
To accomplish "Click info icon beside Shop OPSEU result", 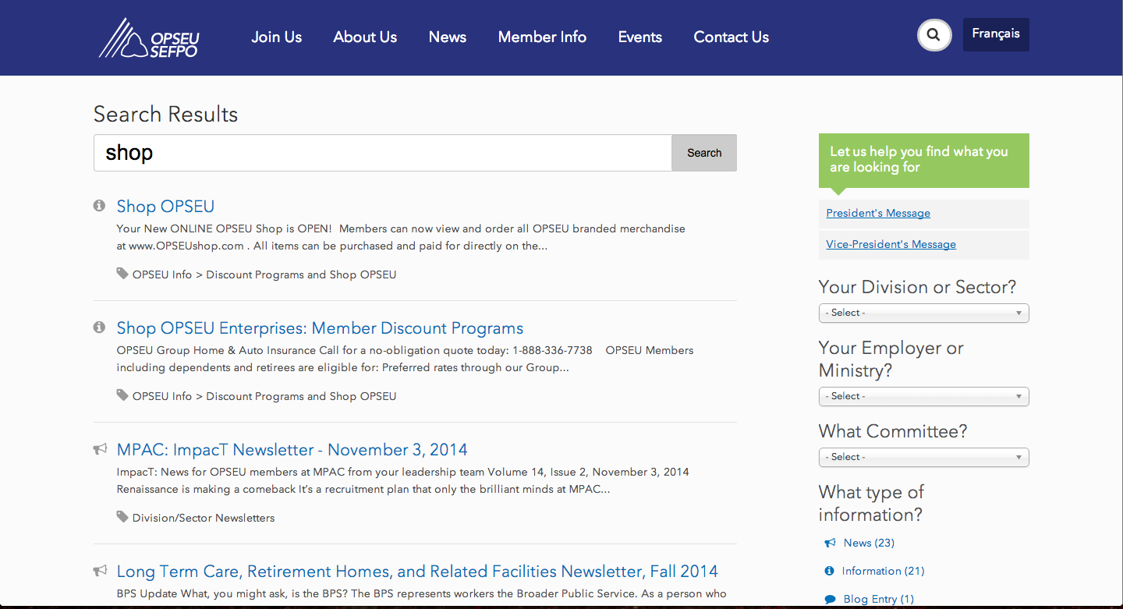I will (x=99, y=206).
